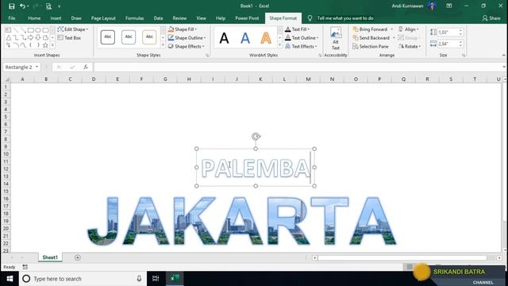Apply the middle gray-outlined Abc shape style
The image size is (508, 286).
point(129,37)
